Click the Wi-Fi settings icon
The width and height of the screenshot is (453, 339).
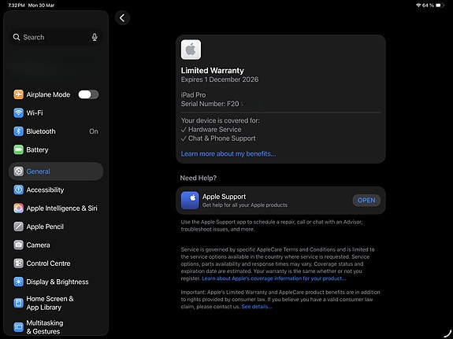[x=18, y=112]
